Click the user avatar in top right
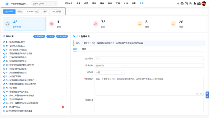The height and width of the screenshot is (118, 209). (204, 4)
